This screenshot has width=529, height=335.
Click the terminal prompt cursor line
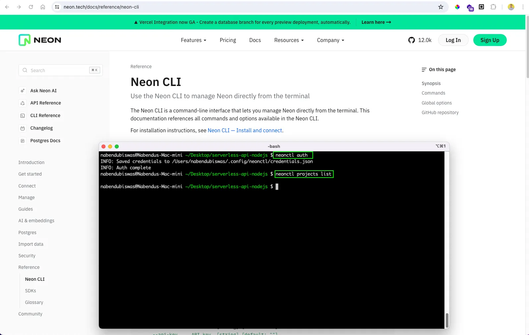coord(189,187)
